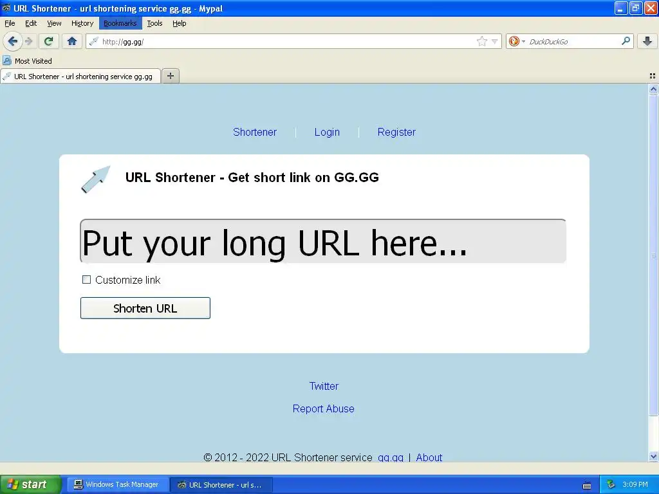
Task: Click the on-screen keyboard tray icon
Action: pyautogui.click(x=587, y=485)
